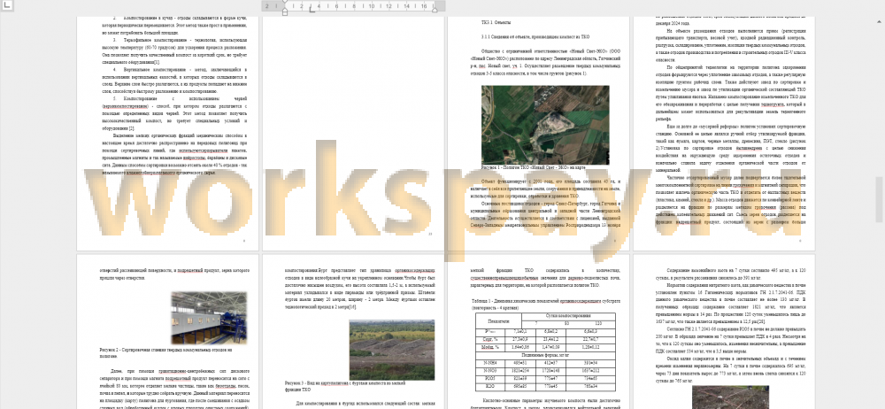885x409 pixels.
Task: Click table header cell 'Показатели'
Action: click(x=498, y=320)
